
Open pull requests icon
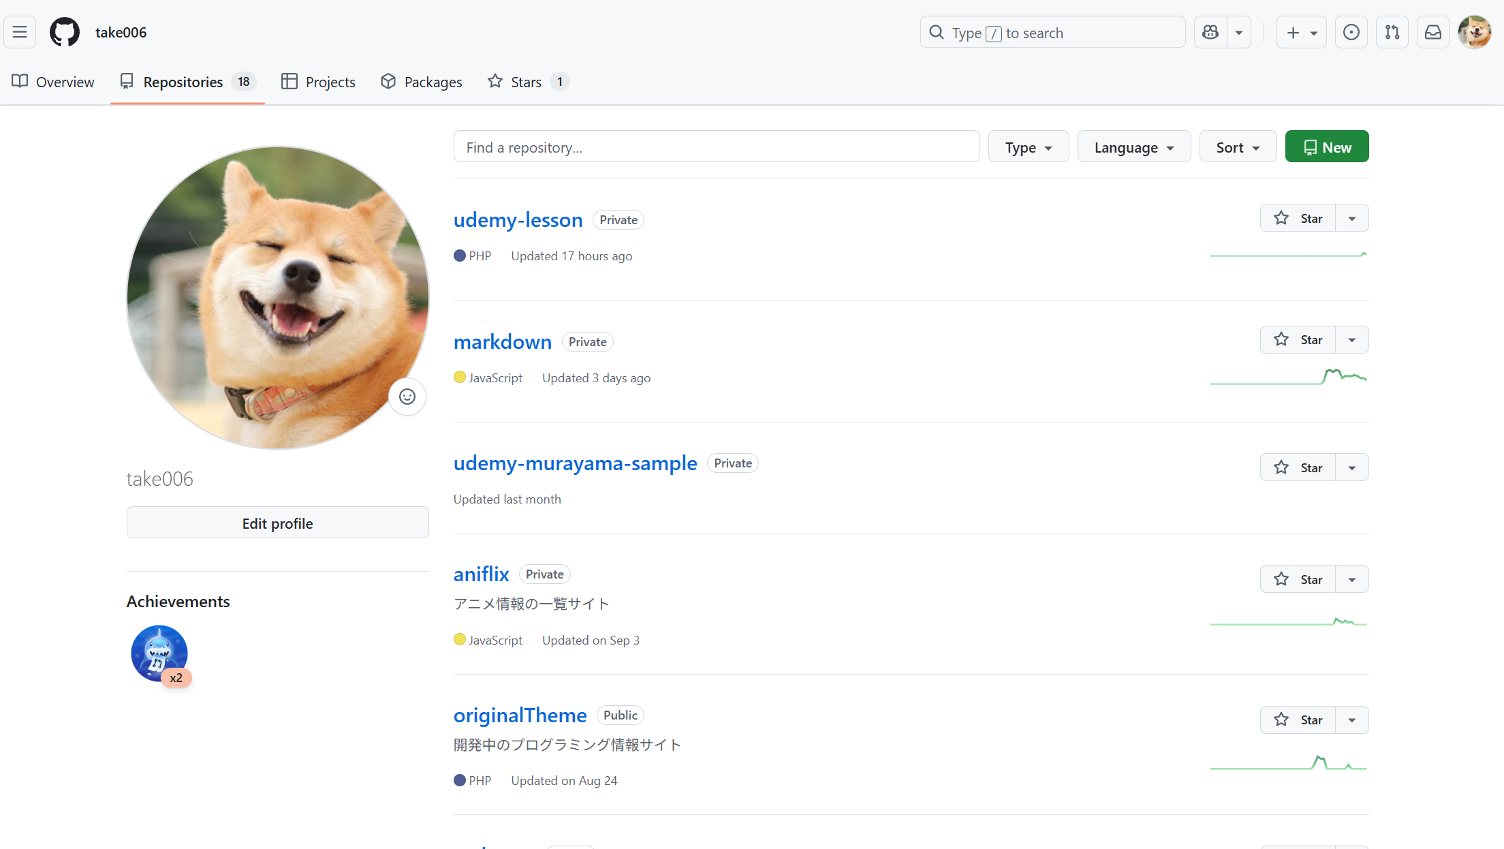tap(1392, 31)
